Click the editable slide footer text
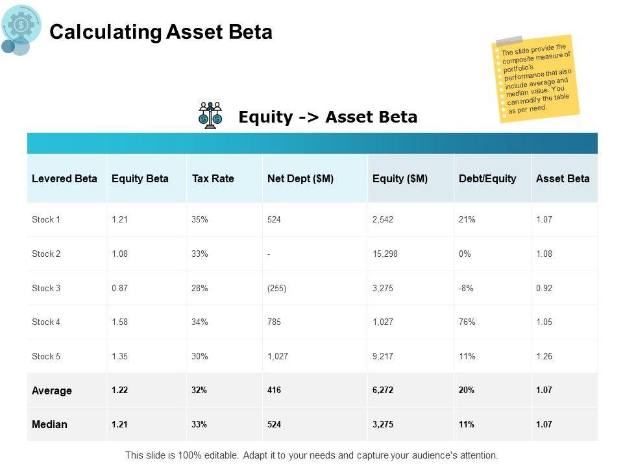The height and width of the screenshot is (467, 623). pyautogui.click(x=311, y=455)
